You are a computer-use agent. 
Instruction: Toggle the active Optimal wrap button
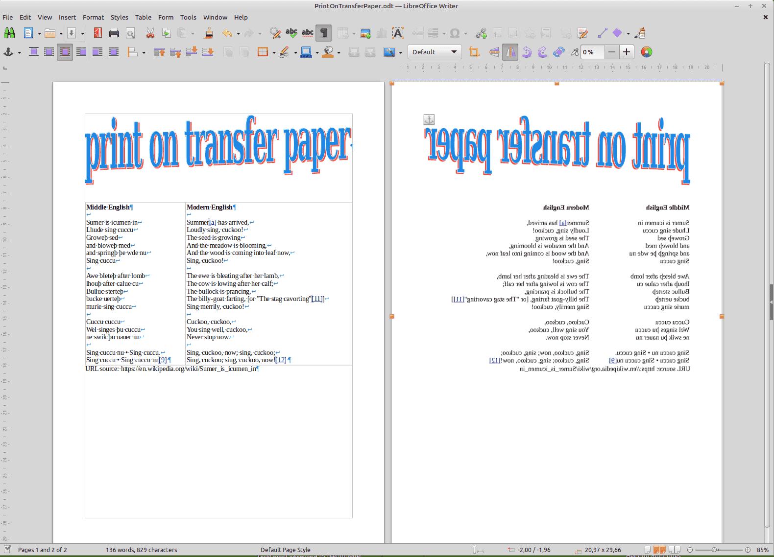(65, 52)
